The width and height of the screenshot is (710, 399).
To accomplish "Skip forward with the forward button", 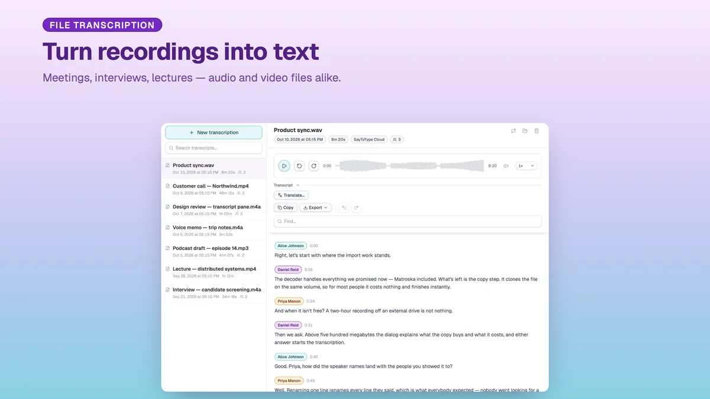I will click(x=314, y=166).
